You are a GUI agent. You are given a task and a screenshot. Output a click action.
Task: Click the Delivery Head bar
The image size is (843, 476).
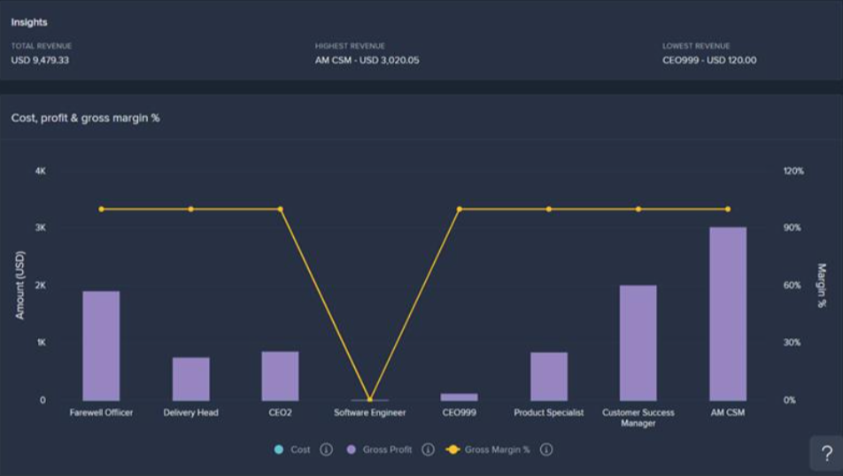190,379
